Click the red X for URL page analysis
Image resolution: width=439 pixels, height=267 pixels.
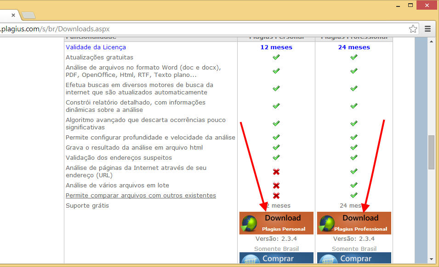(276, 172)
